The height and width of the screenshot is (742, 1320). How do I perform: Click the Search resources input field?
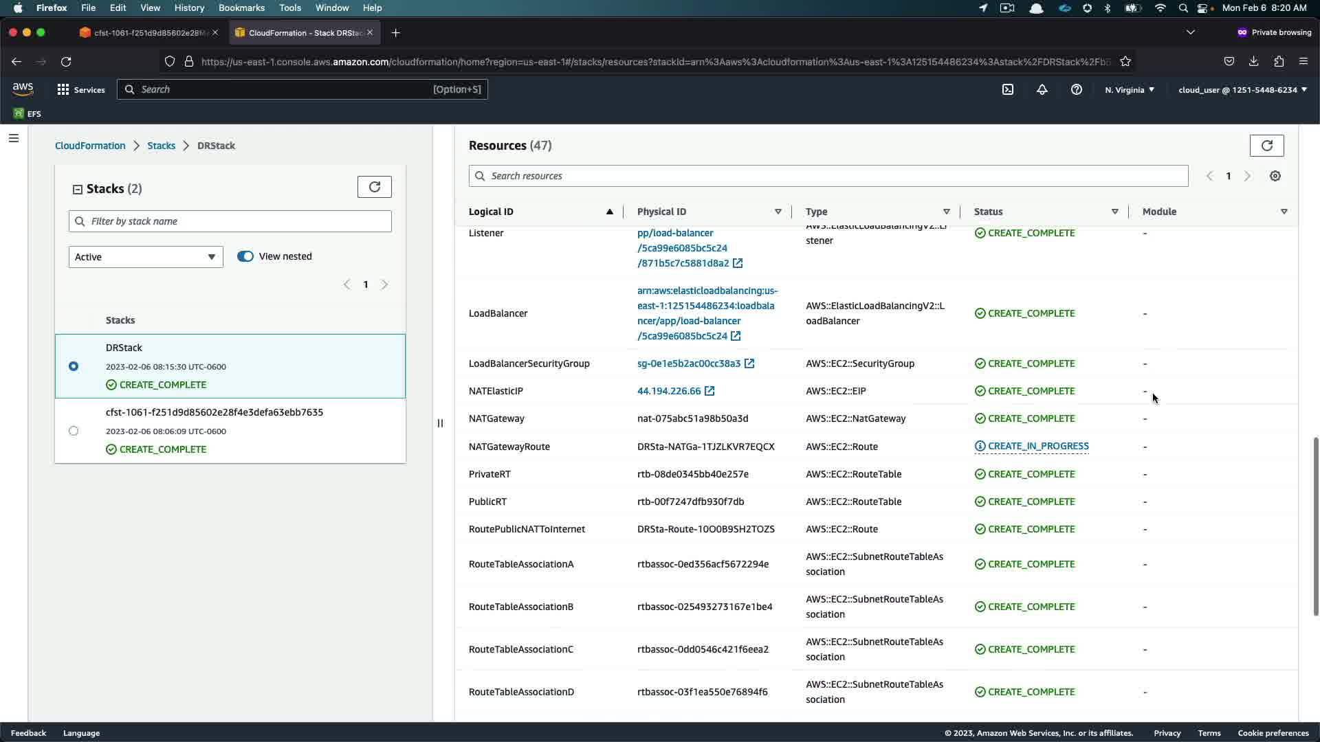(x=828, y=176)
